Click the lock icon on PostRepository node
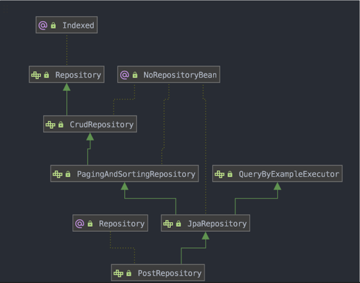This screenshot has height=283, width=360. 129,273
